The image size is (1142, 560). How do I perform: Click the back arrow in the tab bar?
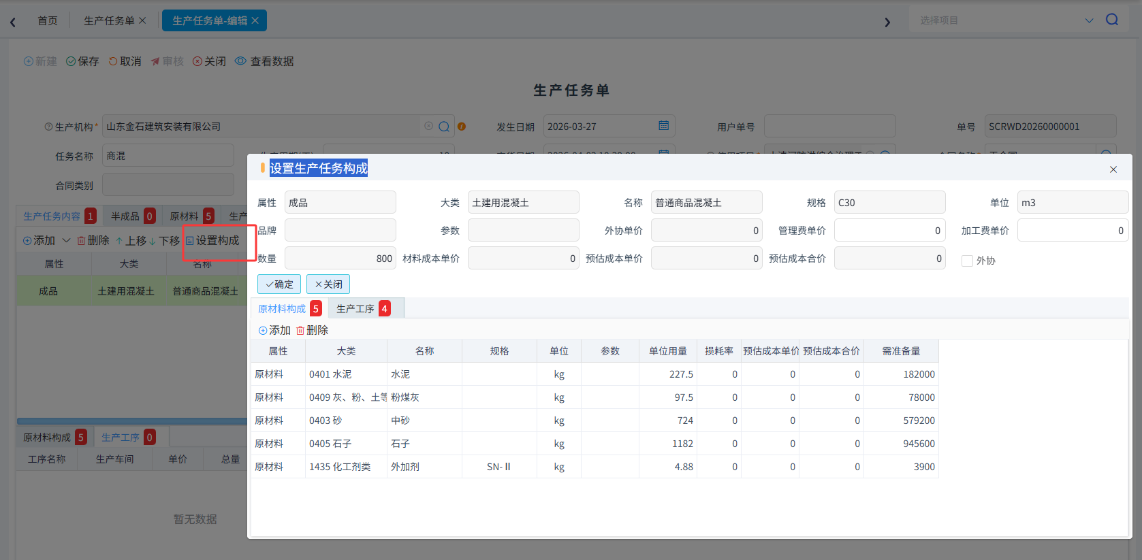[x=13, y=22]
